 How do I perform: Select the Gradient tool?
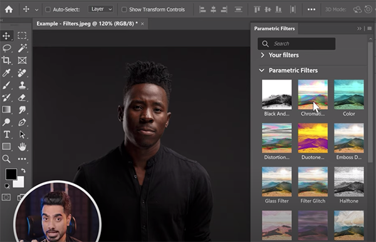[6, 110]
